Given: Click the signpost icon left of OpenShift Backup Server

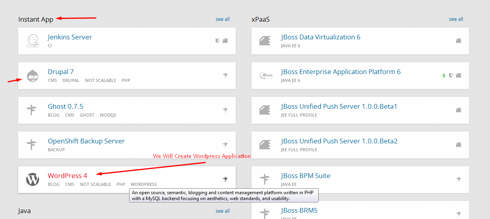Looking at the screenshot, I should coord(32,145).
